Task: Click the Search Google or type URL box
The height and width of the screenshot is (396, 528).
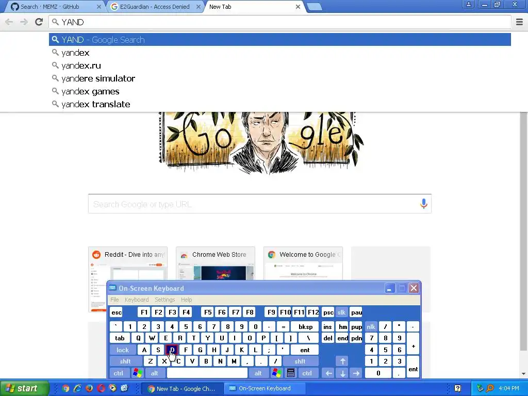Action: click(260, 204)
